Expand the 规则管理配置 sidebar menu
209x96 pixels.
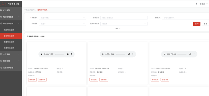click(11, 17)
